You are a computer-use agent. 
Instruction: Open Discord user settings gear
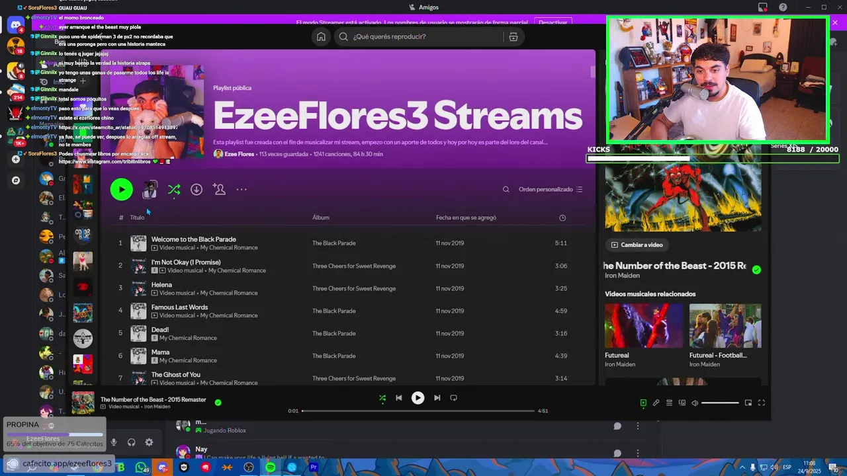(149, 442)
